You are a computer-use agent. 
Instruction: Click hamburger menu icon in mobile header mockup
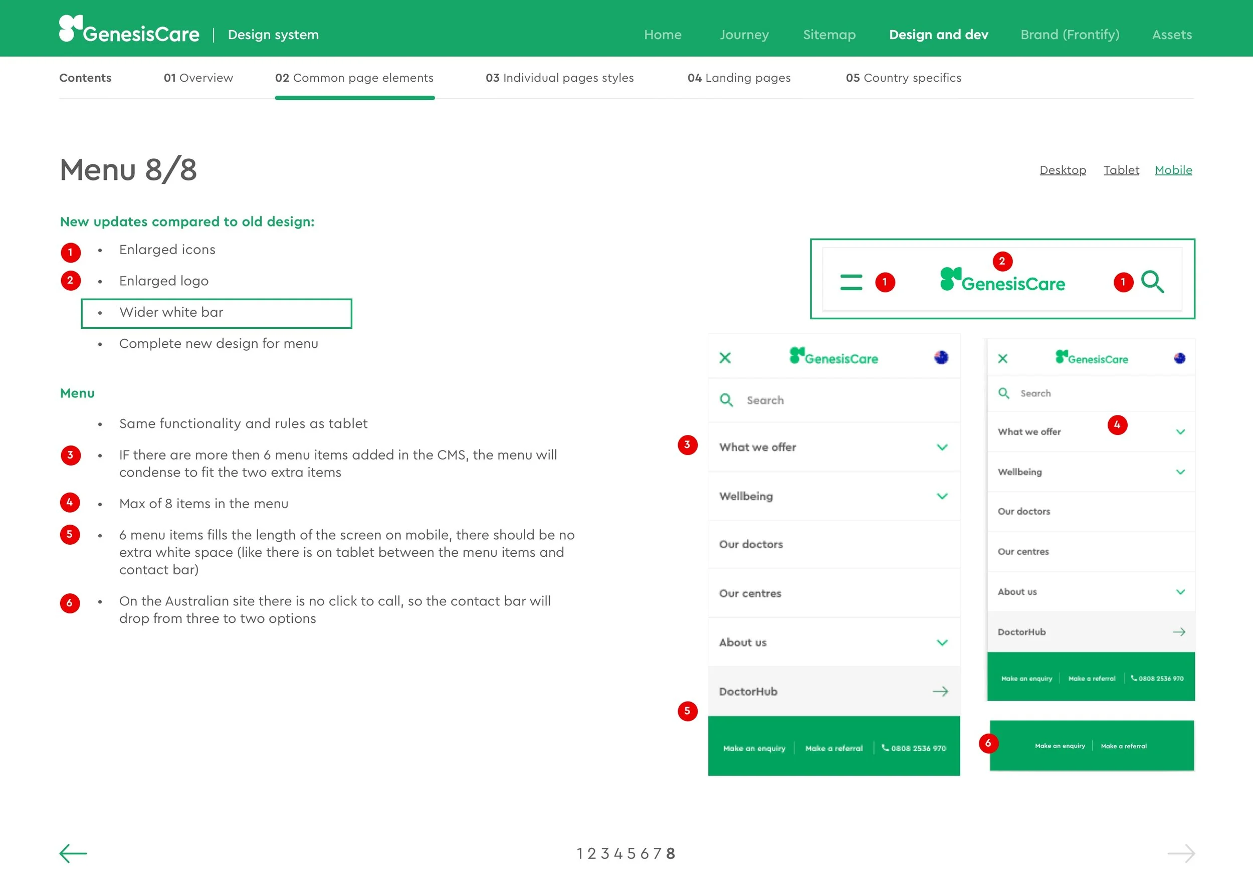(851, 282)
